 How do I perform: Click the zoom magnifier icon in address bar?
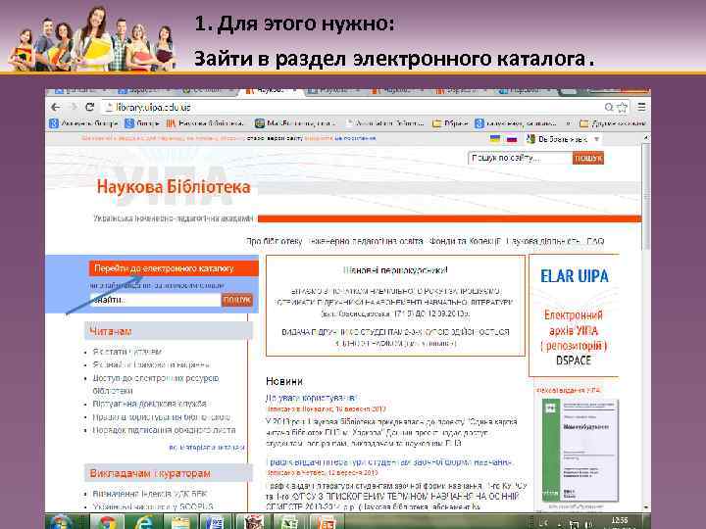[609, 107]
